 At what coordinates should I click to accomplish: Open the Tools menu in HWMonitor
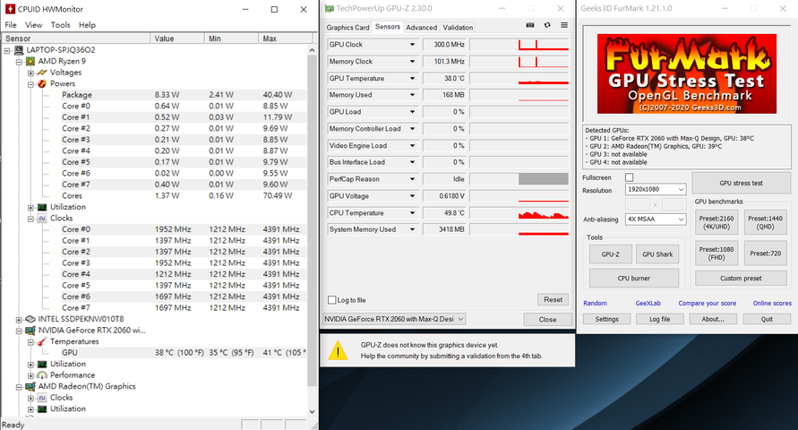(x=60, y=25)
